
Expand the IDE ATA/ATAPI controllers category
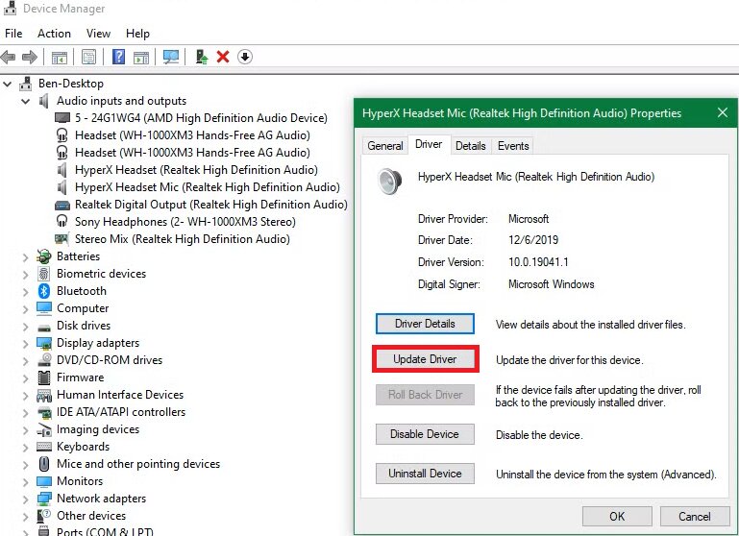(x=25, y=413)
